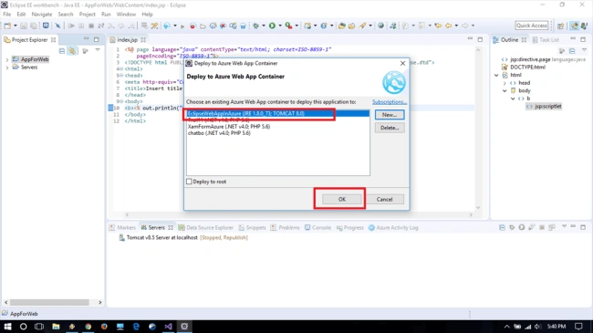The image size is (593, 333).
Task: Click the Delete... button in dialog
Action: click(x=390, y=128)
